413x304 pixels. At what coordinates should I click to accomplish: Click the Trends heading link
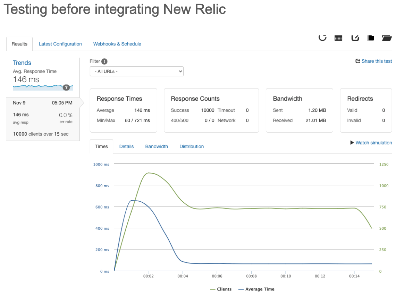pyautogui.click(x=22, y=63)
